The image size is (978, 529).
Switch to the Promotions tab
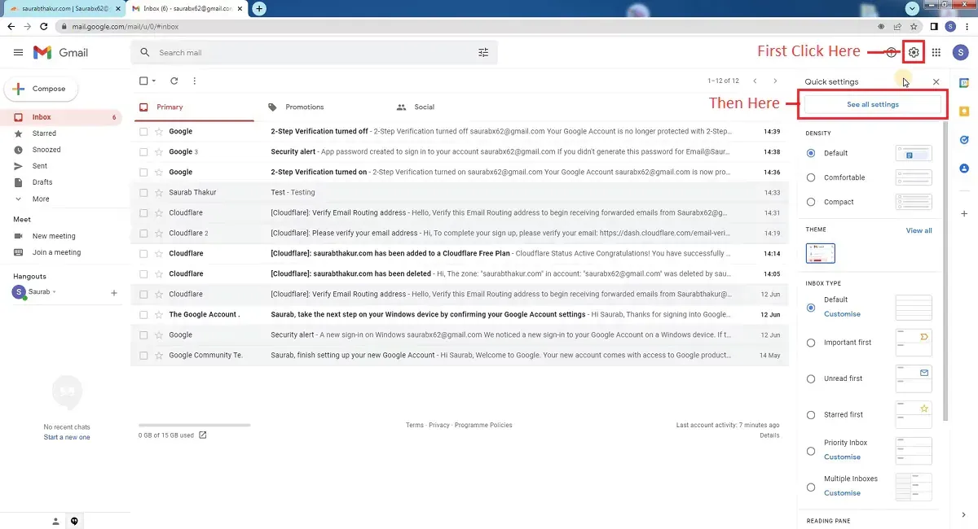coord(321,107)
